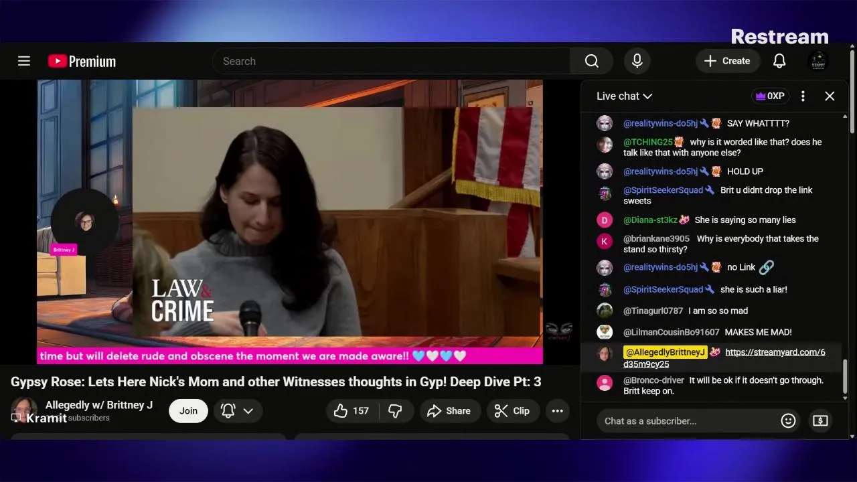Screen dimensions: 857x482
Task: Click the video player area
Action: [290, 222]
